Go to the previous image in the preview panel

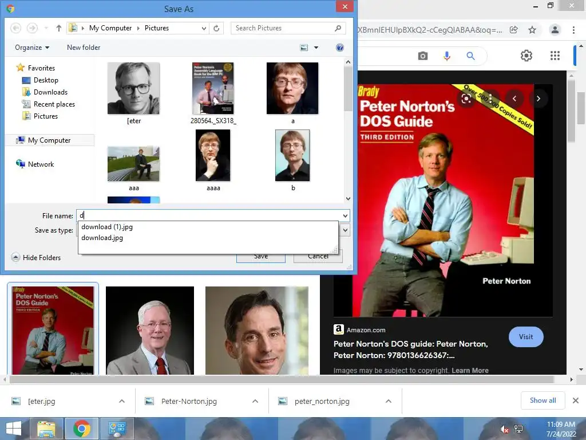point(514,99)
